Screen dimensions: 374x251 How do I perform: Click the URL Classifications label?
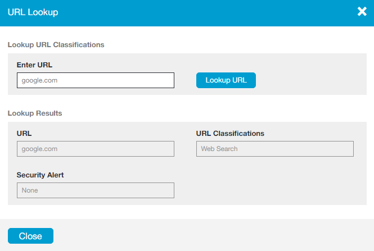[230, 134]
